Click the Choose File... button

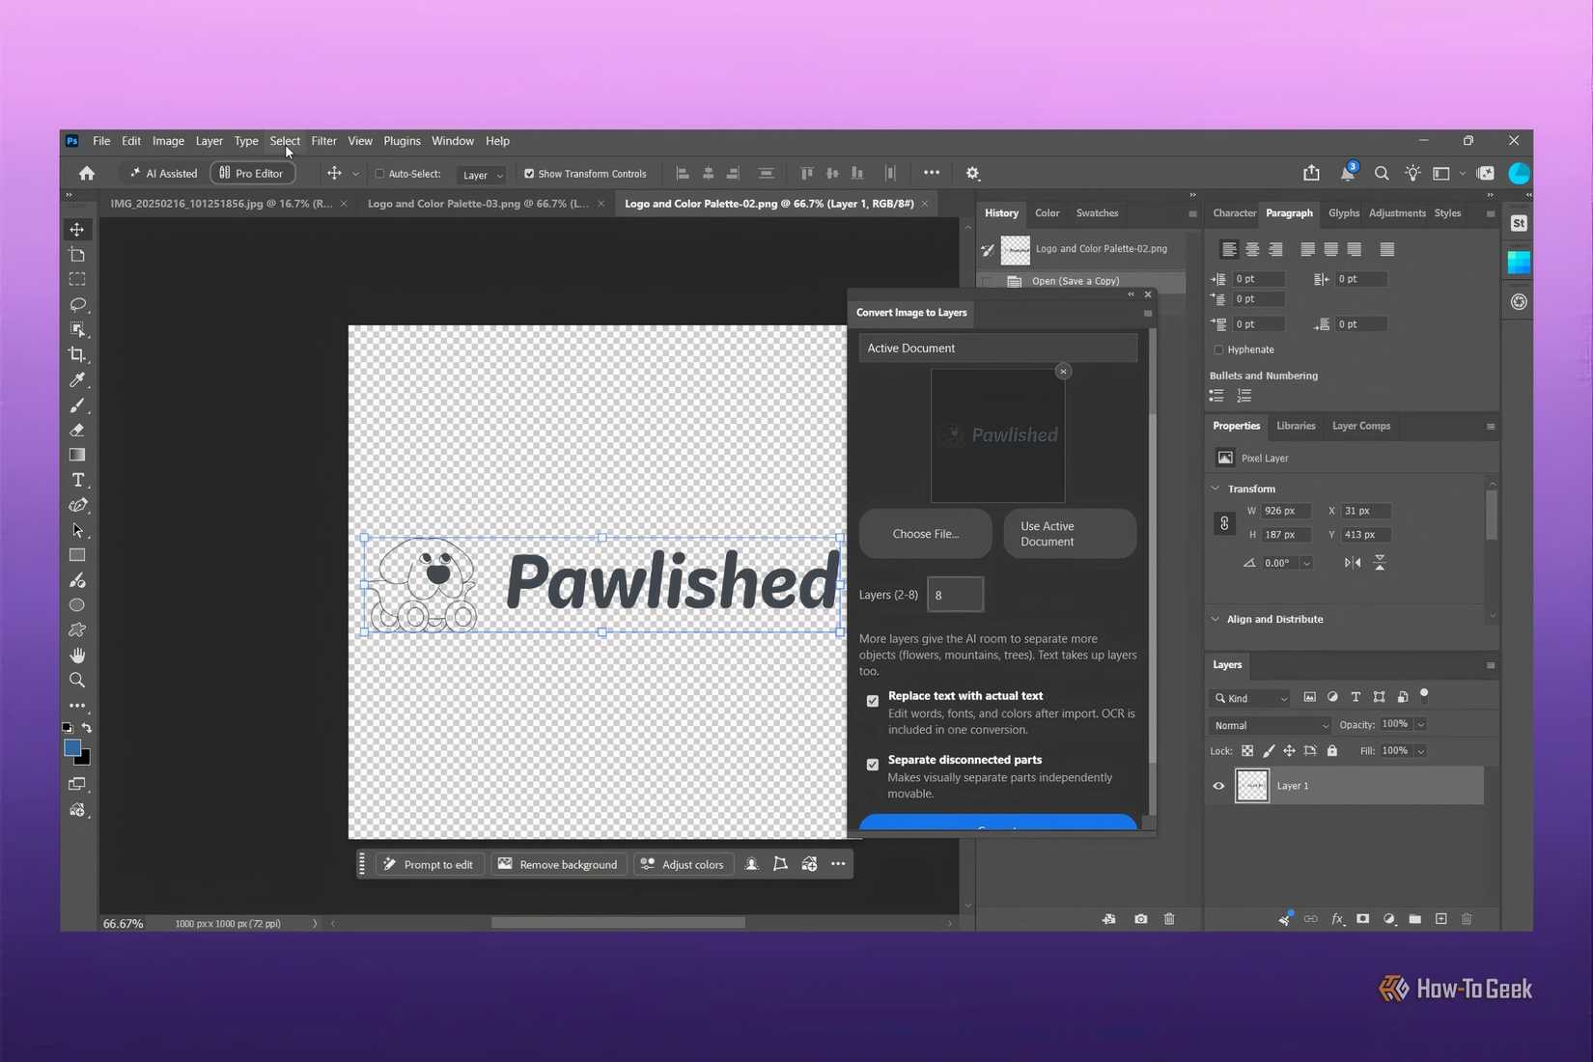coord(926,534)
